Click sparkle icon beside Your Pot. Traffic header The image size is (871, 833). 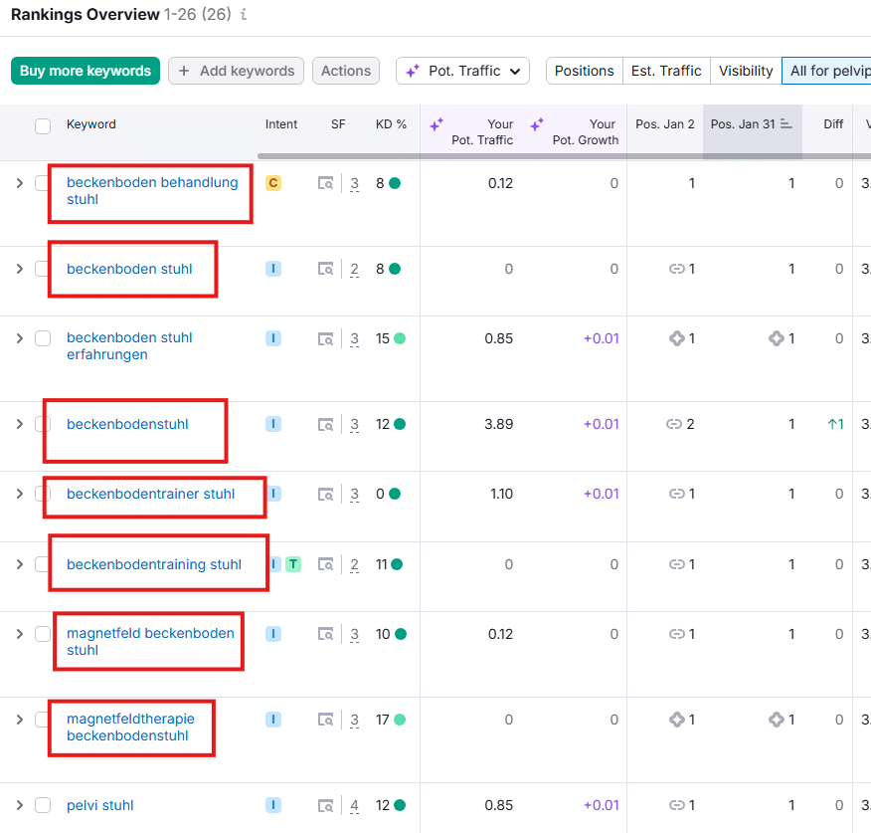437,124
